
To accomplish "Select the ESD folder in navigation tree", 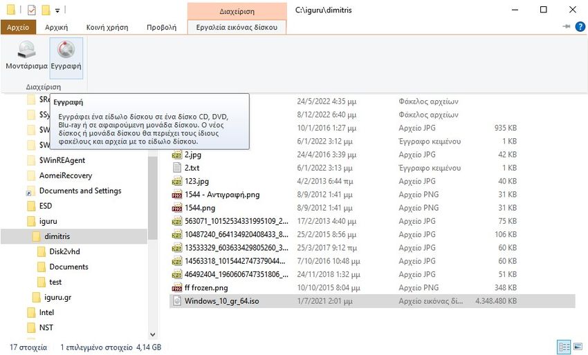I will tap(46, 206).
